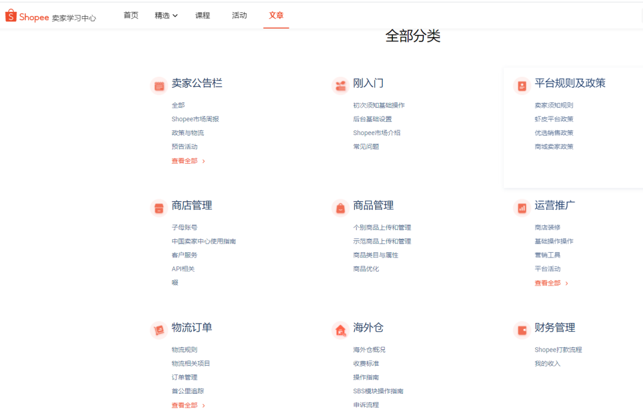This screenshot has width=643, height=414.
Task: Open 子母账号 link
Action: [x=185, y=227]
